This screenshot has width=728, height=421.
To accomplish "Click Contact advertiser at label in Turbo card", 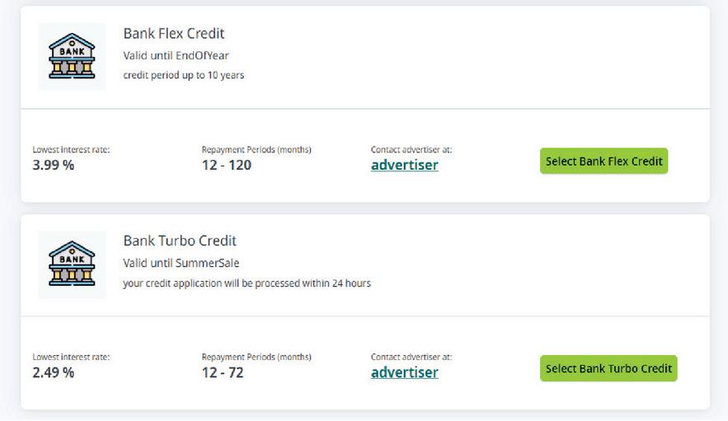I will click(411, 358).
